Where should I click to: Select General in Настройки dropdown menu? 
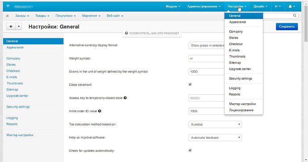(x=244, y=16)
